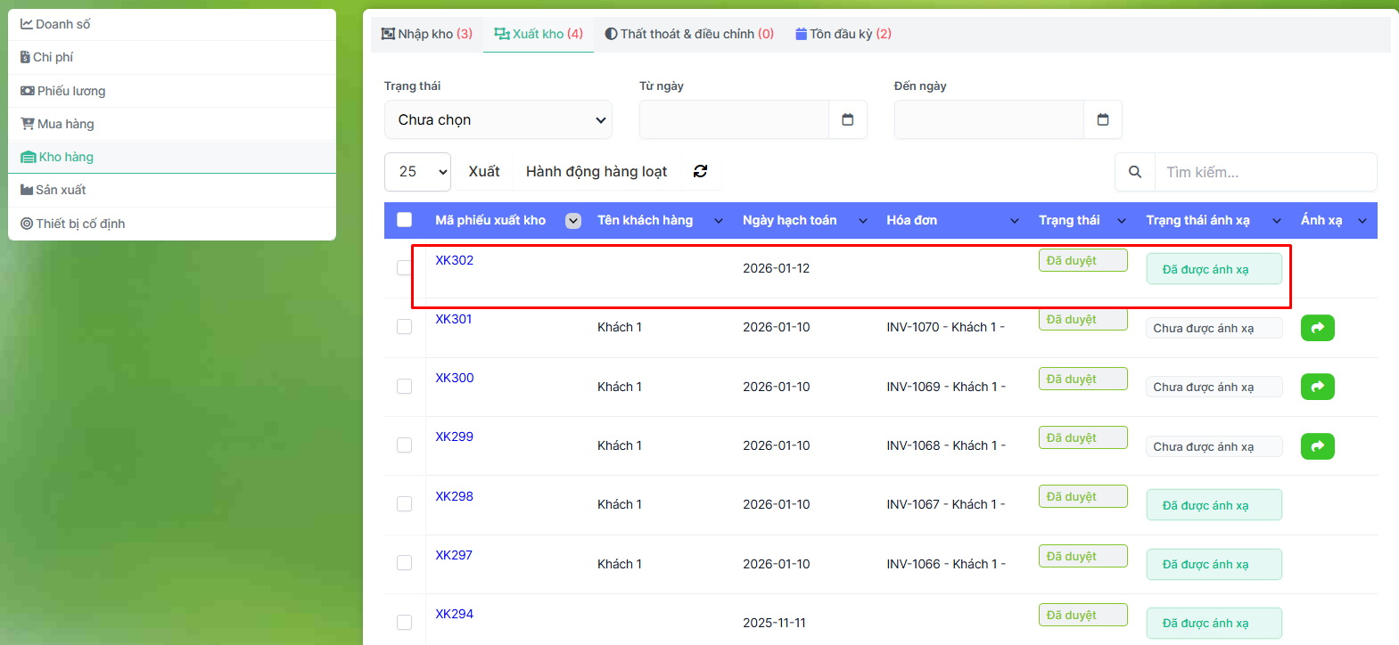Toggle the select-all checkbox in table header
1399x645 pixels.
pyautogui.click(x=405, y=220)
